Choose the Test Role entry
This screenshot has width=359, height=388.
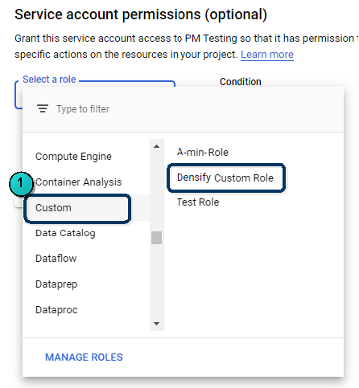[198, 202]
